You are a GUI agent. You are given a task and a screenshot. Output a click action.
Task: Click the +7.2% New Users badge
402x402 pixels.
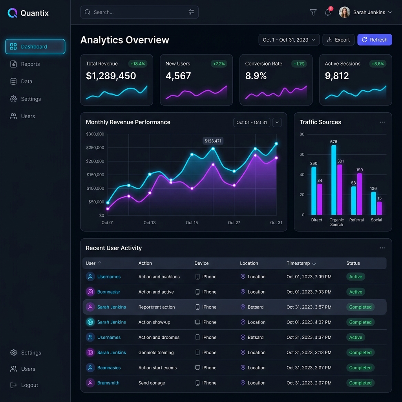[x=219, y=64]
